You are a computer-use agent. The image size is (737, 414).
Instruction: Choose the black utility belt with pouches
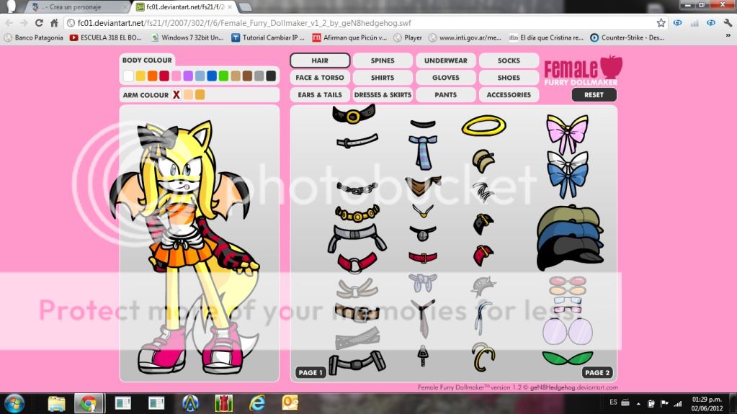(x=357, y=363)
